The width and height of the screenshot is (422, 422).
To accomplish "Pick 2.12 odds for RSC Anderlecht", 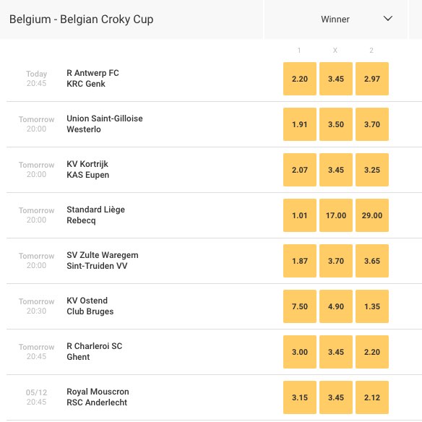I will pyautogui.click(x=372, y=397).
